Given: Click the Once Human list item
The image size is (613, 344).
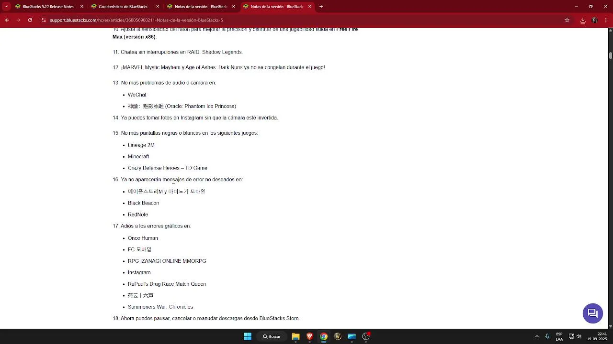Looking at the screenshot, I should click(143, 238).
